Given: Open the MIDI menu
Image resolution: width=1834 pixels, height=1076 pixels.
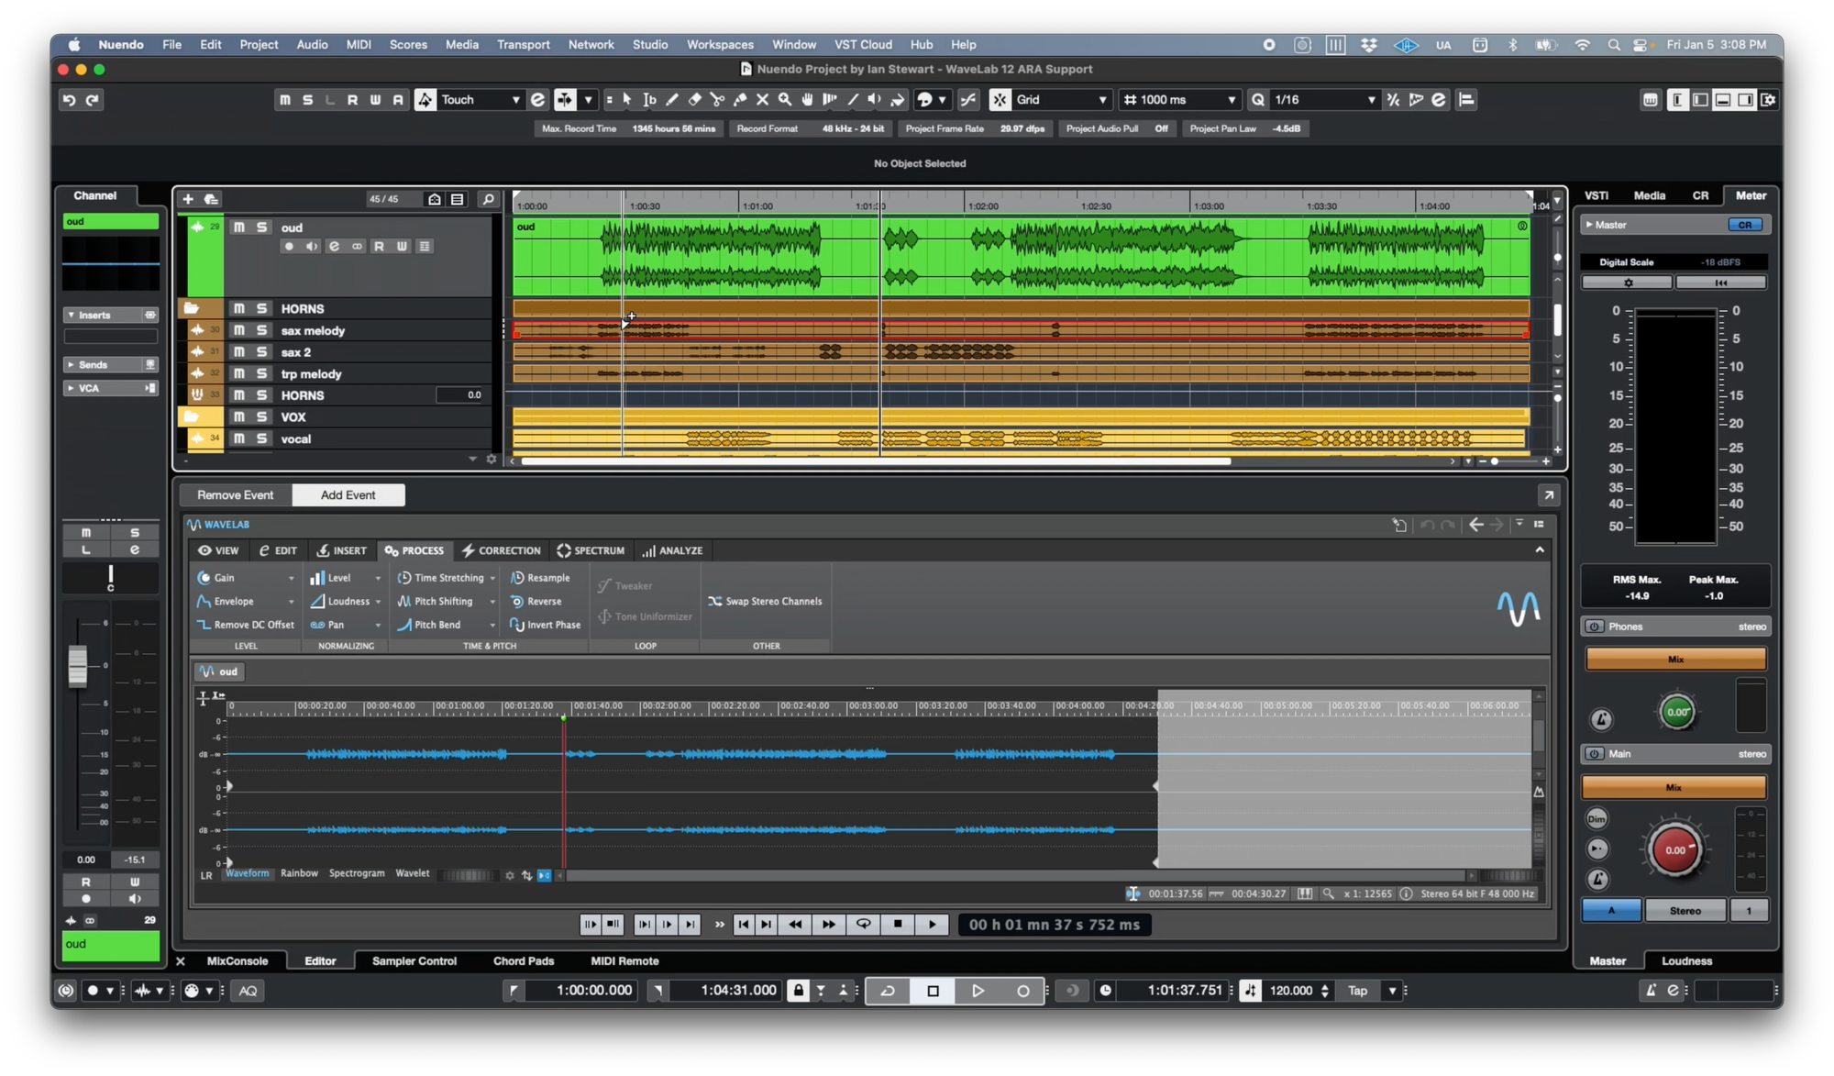Looking at the screenshot, I should click(x=358, y=44).
